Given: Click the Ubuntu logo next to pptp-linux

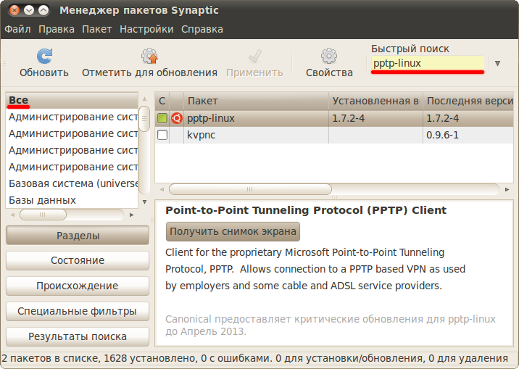Looking at the screenshot, I should click(177, 118).
